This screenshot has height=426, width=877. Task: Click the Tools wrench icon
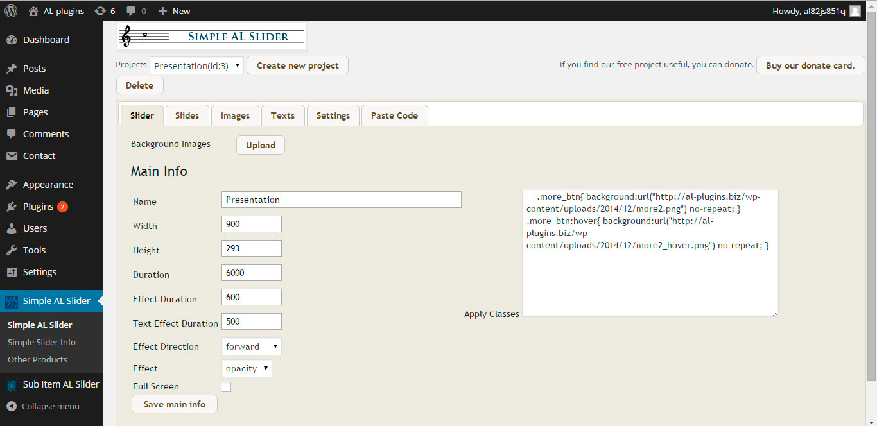[x=12, y=250]
